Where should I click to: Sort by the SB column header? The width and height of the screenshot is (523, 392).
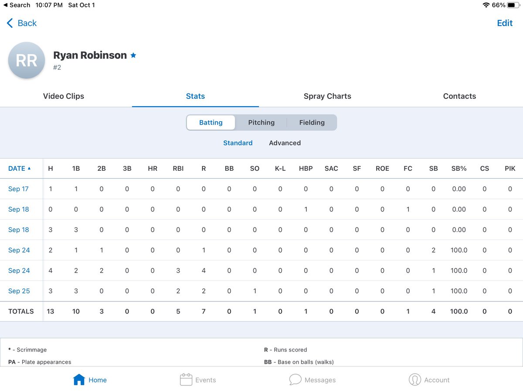pyautogui.click(x=433, y=169)
